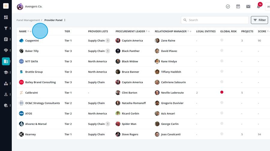The height and width of the screenshot is (151, 270).
Task: Open the Provider Panel three-dot options menu
Action: click(65, 20)
